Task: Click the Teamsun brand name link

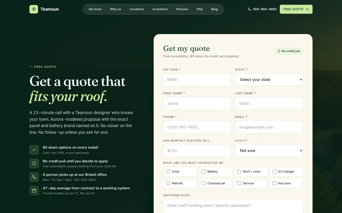Action: 50,9
